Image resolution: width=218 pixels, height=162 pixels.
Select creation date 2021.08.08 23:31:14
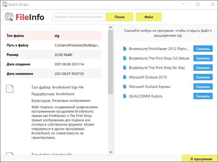point(69,64)
